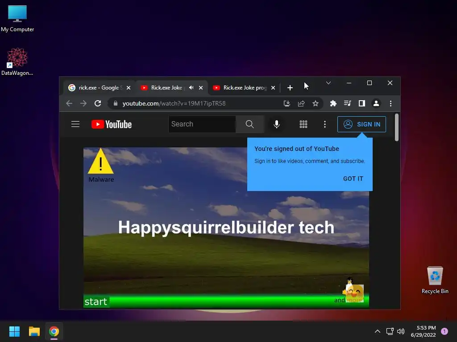The height and width of the screenshot is (342, 457).
Task: Click Chrome icon in taskbar
Action: [x=54, y=331]
